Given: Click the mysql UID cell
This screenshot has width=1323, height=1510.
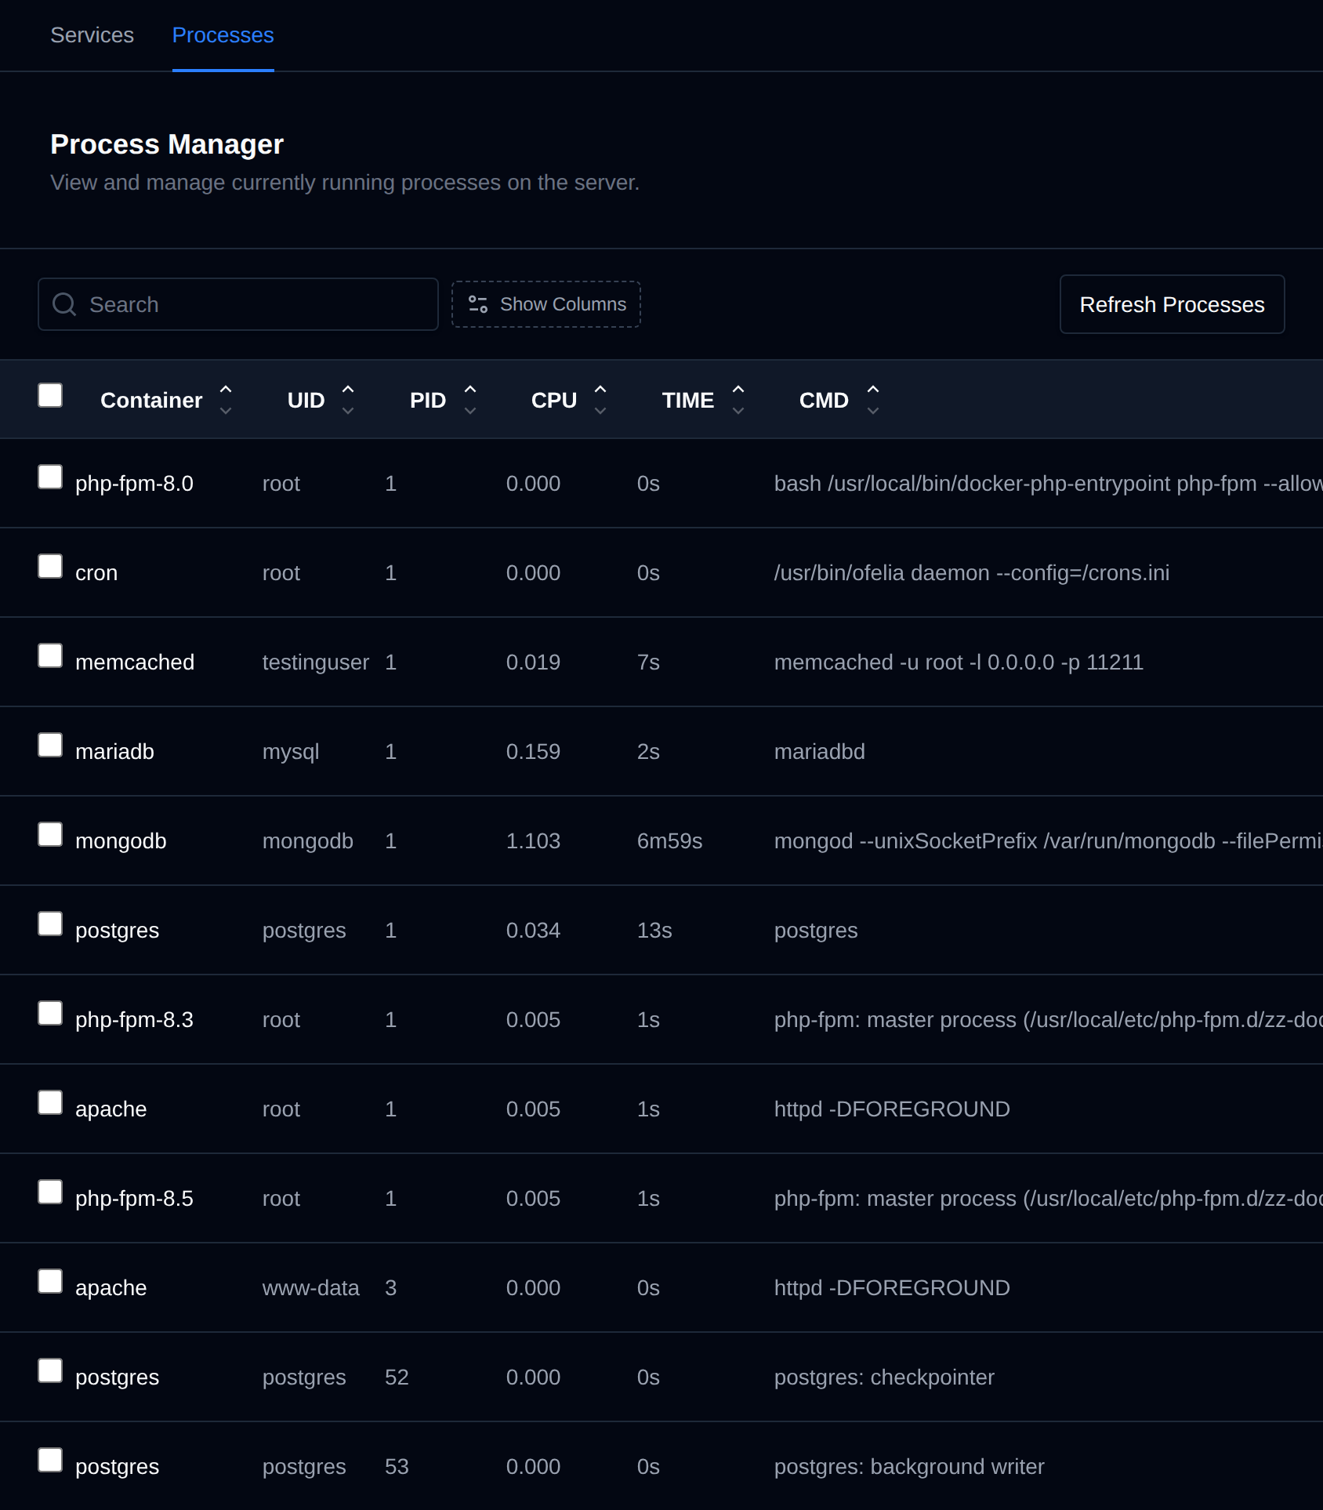Looking at the screenshot, I should [291, 752].
